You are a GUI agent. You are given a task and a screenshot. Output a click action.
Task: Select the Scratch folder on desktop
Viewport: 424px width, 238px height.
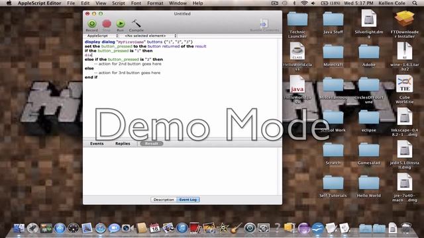click(333, 154)
